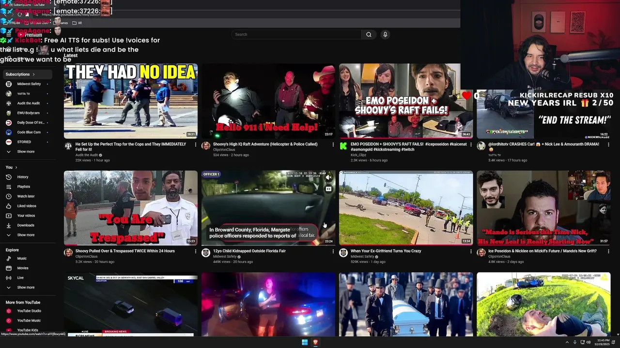This screenshot has height=348, width=620.
Task: Open the You header chevron
Action: click(x=16, y=167)
